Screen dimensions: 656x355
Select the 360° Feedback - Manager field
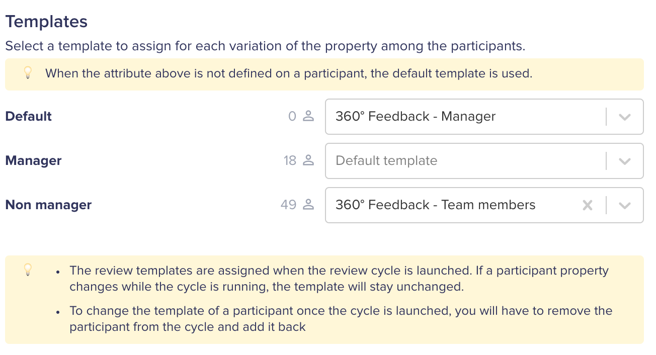tap(484, 117)
